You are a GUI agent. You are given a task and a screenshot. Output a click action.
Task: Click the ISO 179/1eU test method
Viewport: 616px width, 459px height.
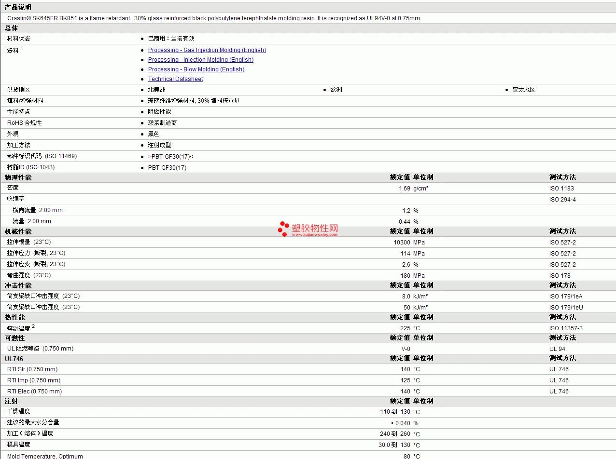pyautogui.click(x=566, y=308)
